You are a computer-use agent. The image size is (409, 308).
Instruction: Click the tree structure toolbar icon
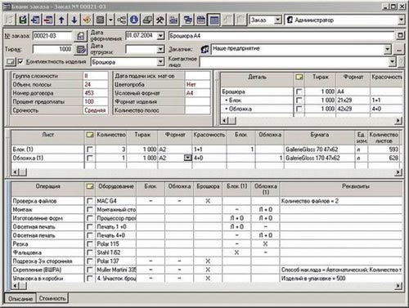[x=121, y=20]
